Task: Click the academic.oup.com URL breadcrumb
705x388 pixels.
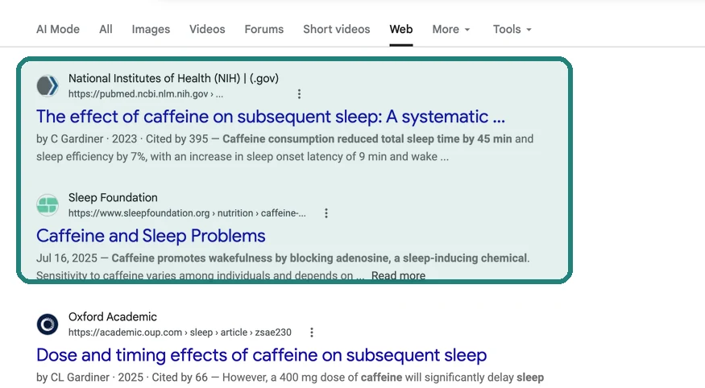Action: (x=180, y=332)
